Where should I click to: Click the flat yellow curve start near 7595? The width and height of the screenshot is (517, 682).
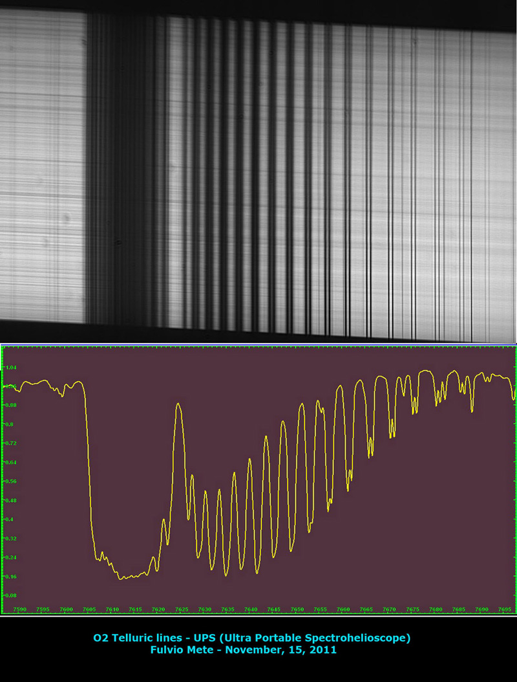coord(39,382)
